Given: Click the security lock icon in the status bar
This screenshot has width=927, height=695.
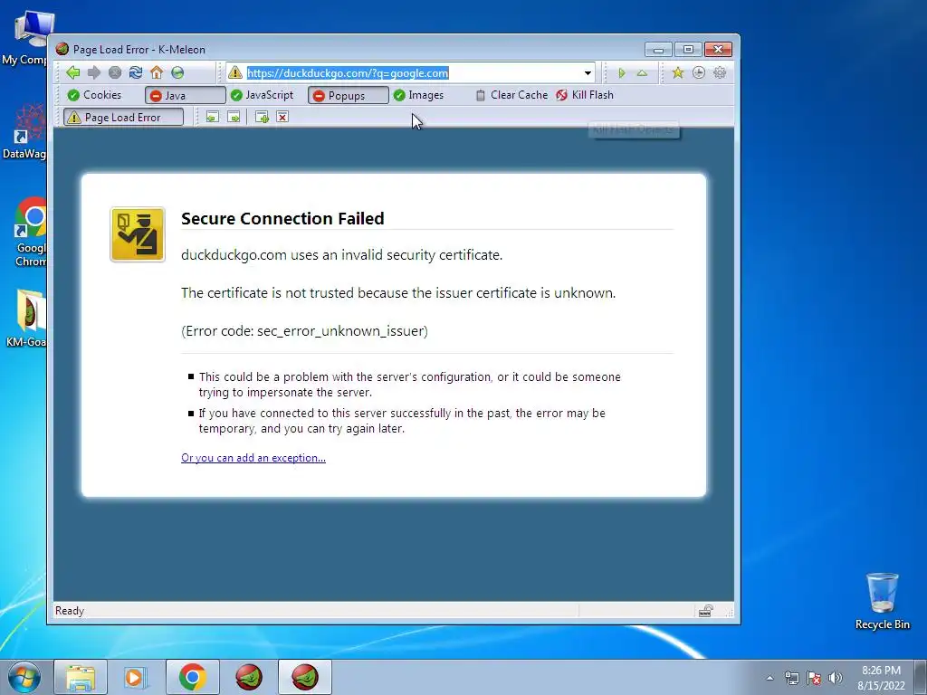Looking at the screenshot, I should tap(706, 611).
